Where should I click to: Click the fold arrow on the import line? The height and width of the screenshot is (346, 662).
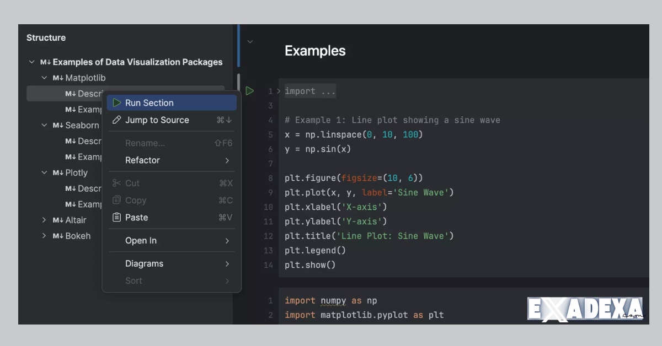click(278, 91)
